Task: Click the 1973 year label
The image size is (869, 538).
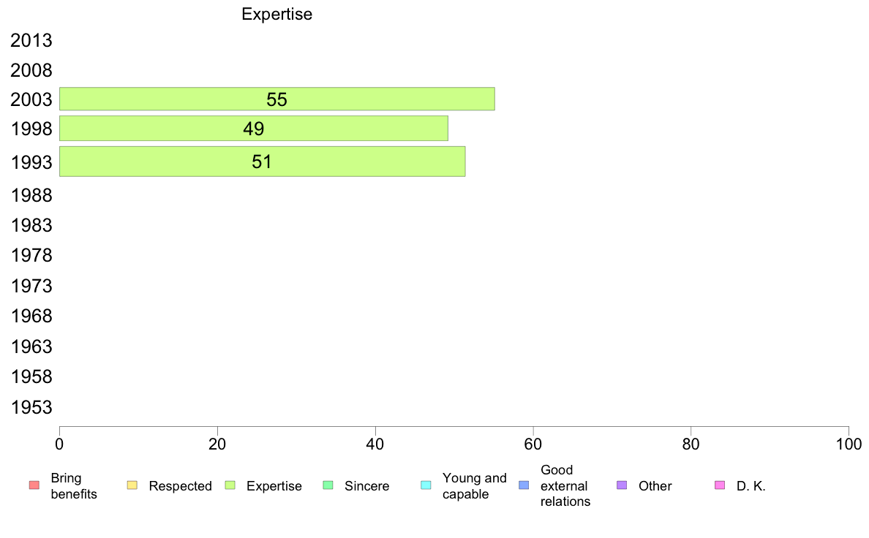Action: tap(31, 286)
